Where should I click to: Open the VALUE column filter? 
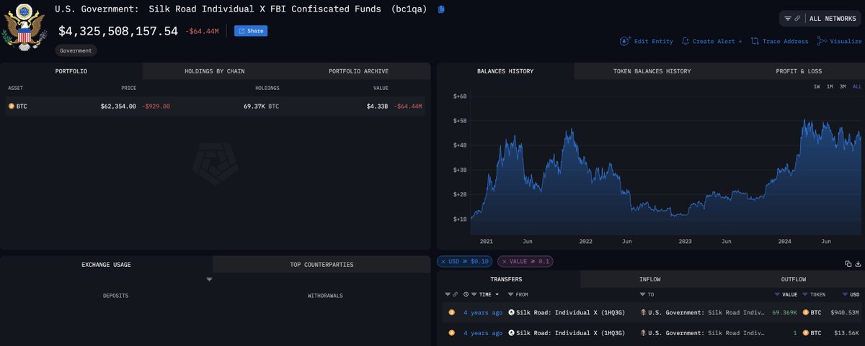[x=777, y=294]
